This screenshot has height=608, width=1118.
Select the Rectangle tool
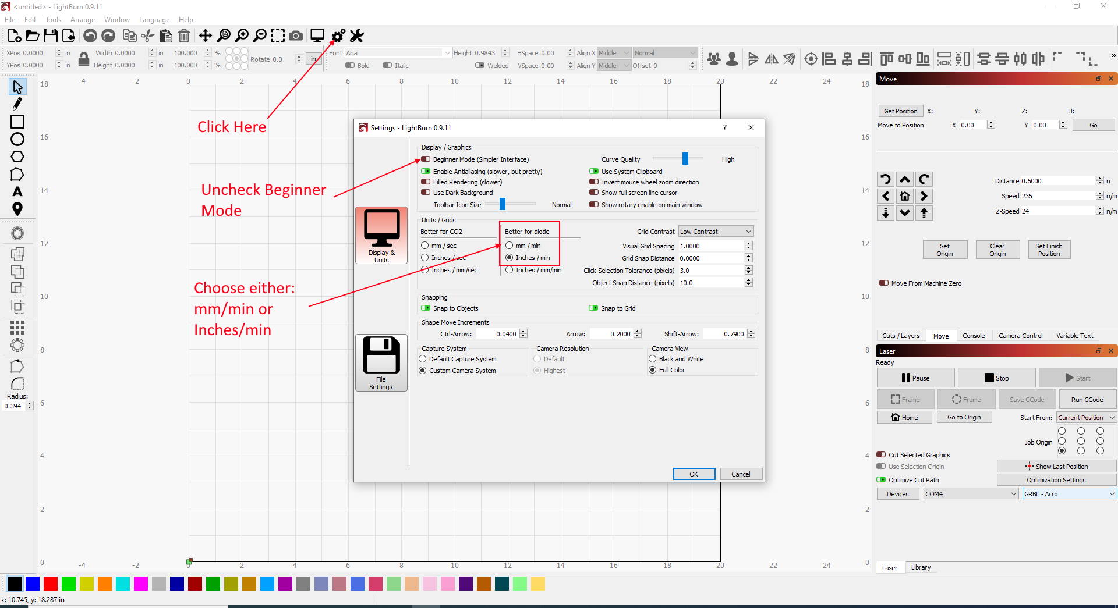click(17, 122)
